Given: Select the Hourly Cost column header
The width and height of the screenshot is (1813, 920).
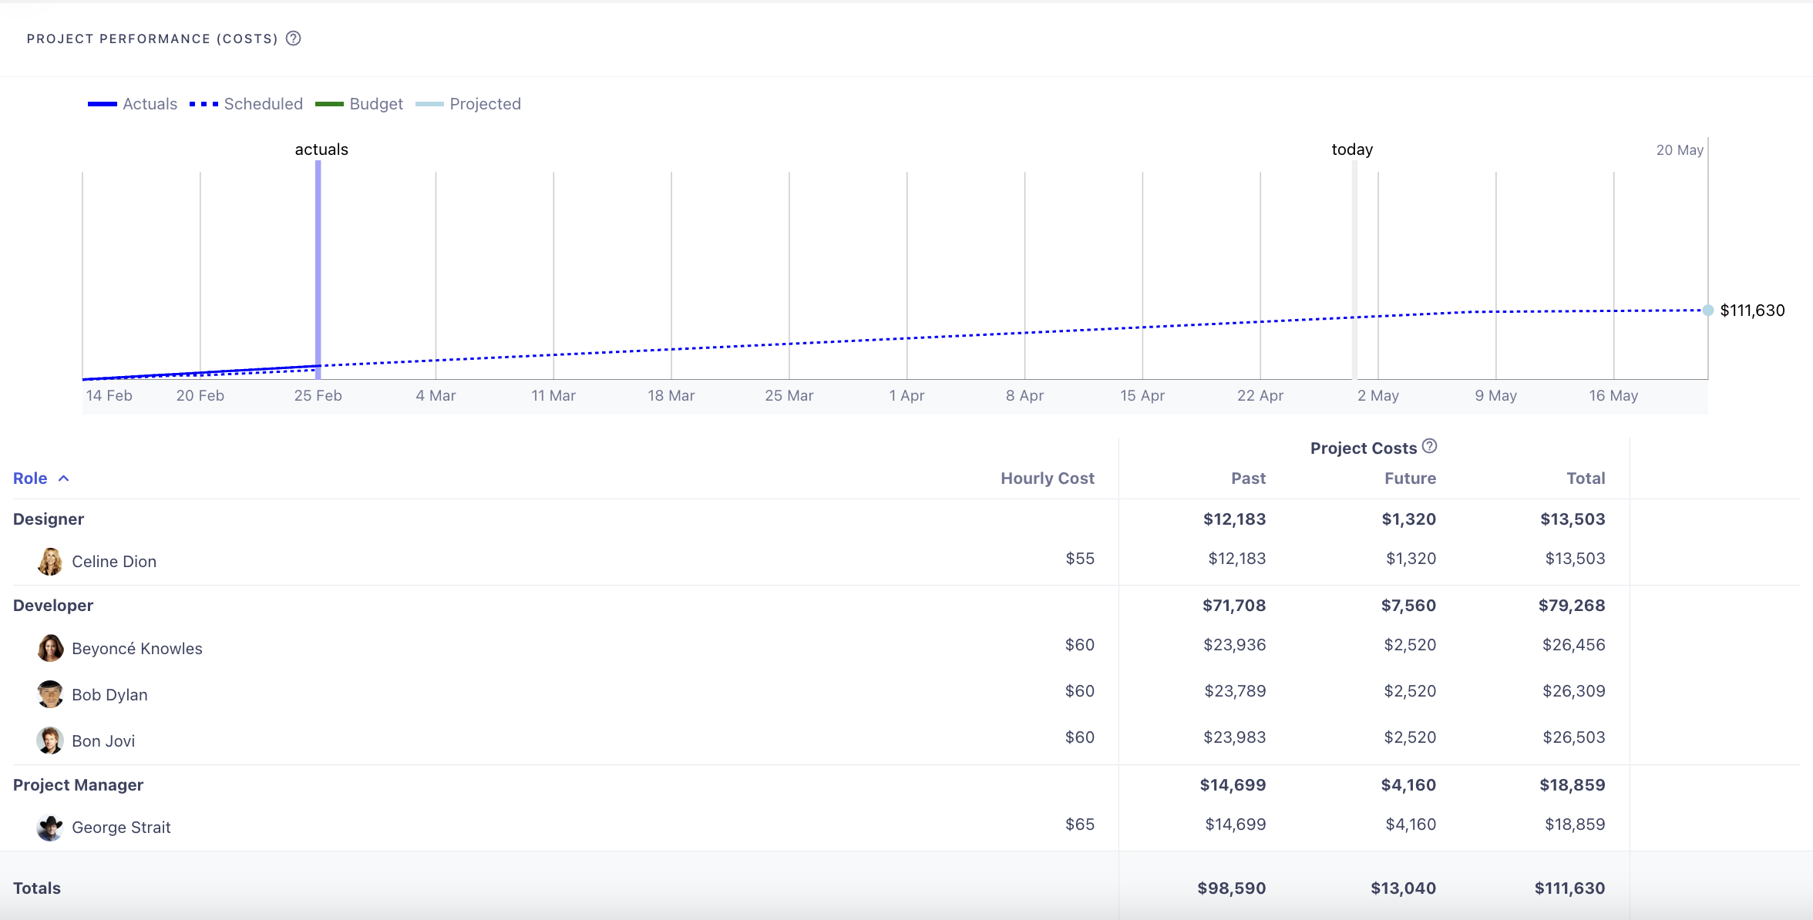Looking at the screenshot, I should [x=1047, y=478].
